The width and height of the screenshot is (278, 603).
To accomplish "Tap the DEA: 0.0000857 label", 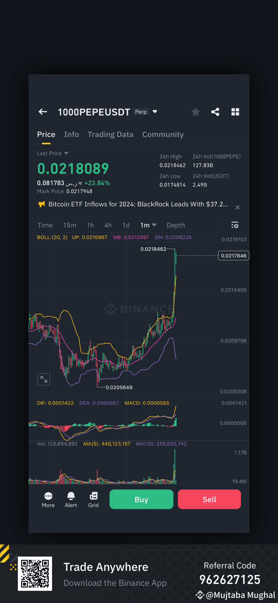I will tap(99, 403).
